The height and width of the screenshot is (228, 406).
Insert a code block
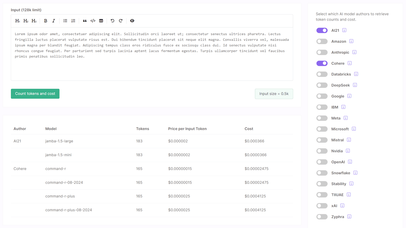click(x=93, y=21)
